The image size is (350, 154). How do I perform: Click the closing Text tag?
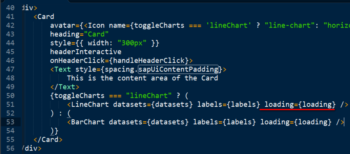tap(65, 87)
